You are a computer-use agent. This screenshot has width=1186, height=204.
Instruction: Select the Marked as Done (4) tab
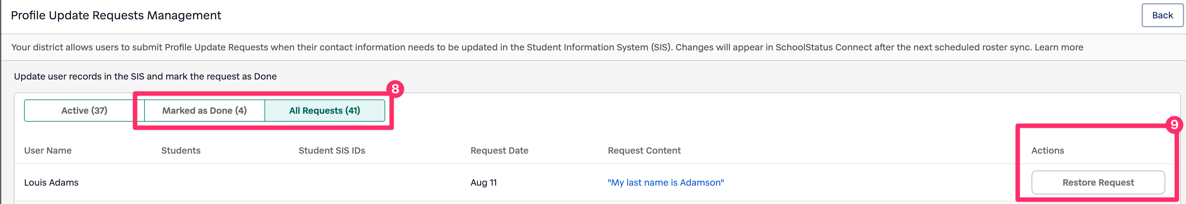(x=204, y=111)
